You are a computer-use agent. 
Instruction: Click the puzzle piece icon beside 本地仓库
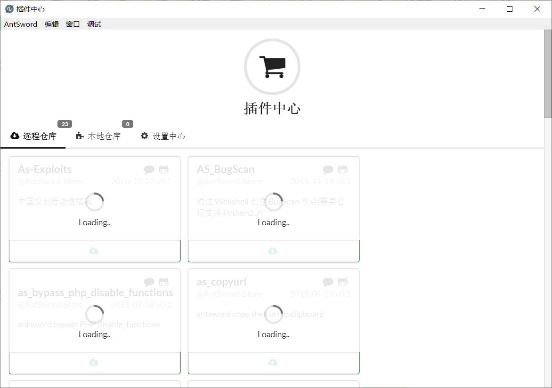click(79, 136)
